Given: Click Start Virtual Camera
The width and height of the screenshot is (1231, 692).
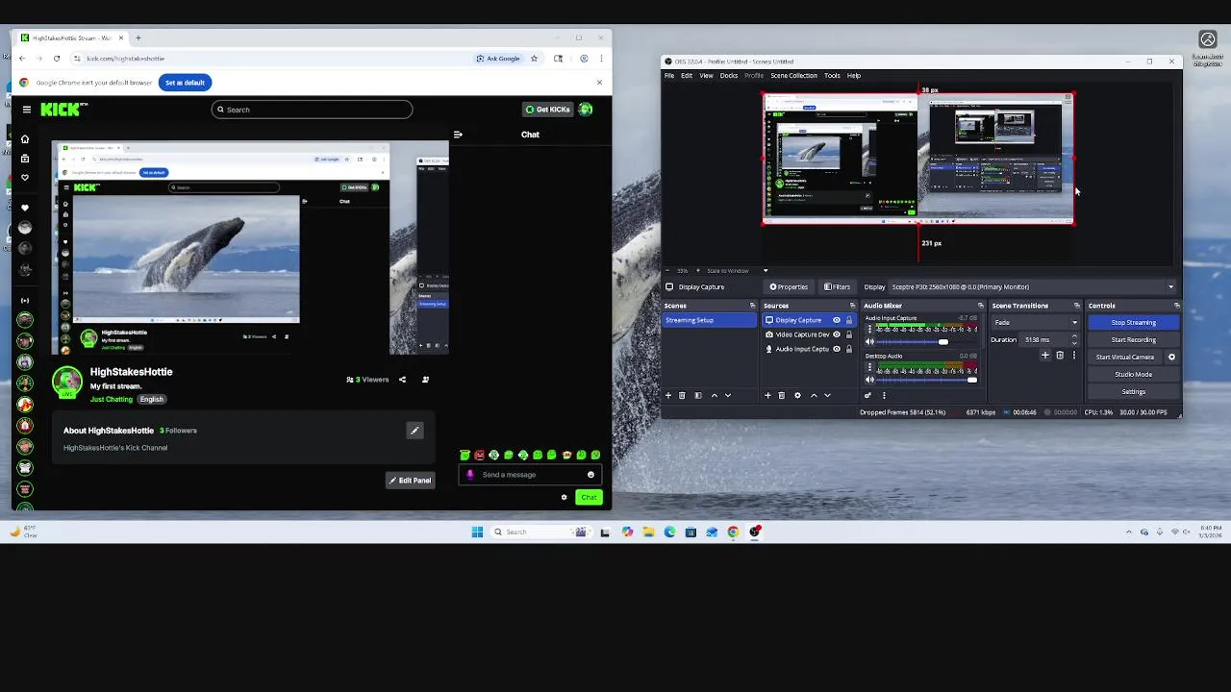Looking at the screenshot, I should 1125,358.
